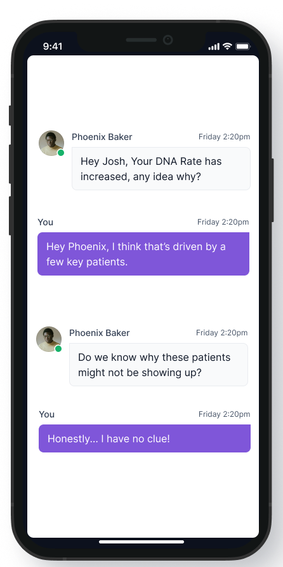The width and height of the screenshot is (283, 567).
Task: Select the purple "Hey Phoenix" message bubble
Action: (143, 254)
